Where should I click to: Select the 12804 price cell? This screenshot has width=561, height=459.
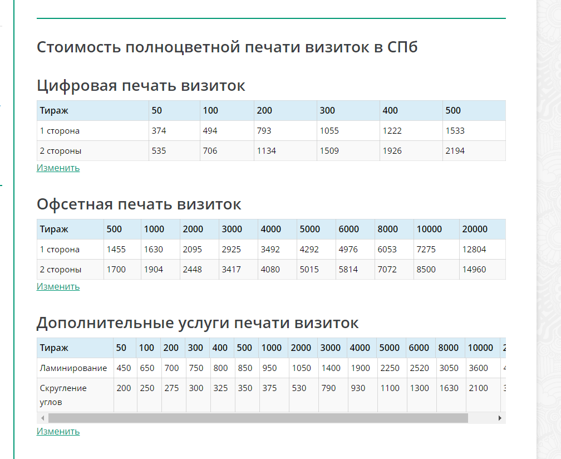(x=474, y=250)
